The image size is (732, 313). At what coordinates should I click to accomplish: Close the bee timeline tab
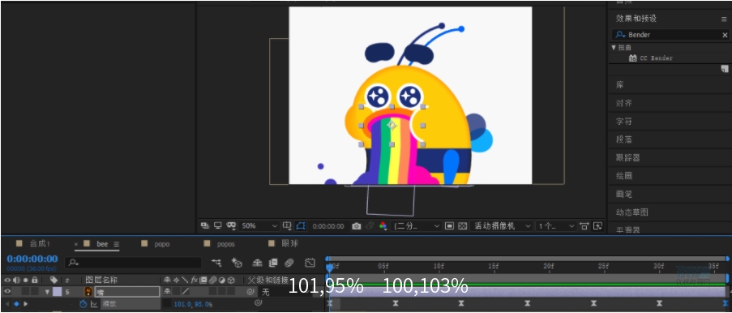point(76,244)
